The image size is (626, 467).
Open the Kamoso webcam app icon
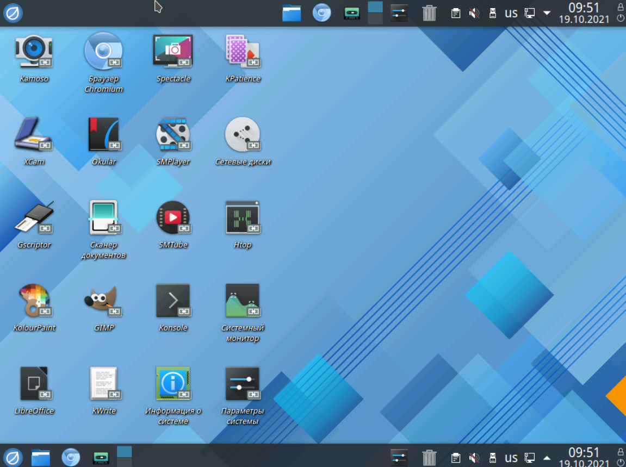(x=34, y=51)
